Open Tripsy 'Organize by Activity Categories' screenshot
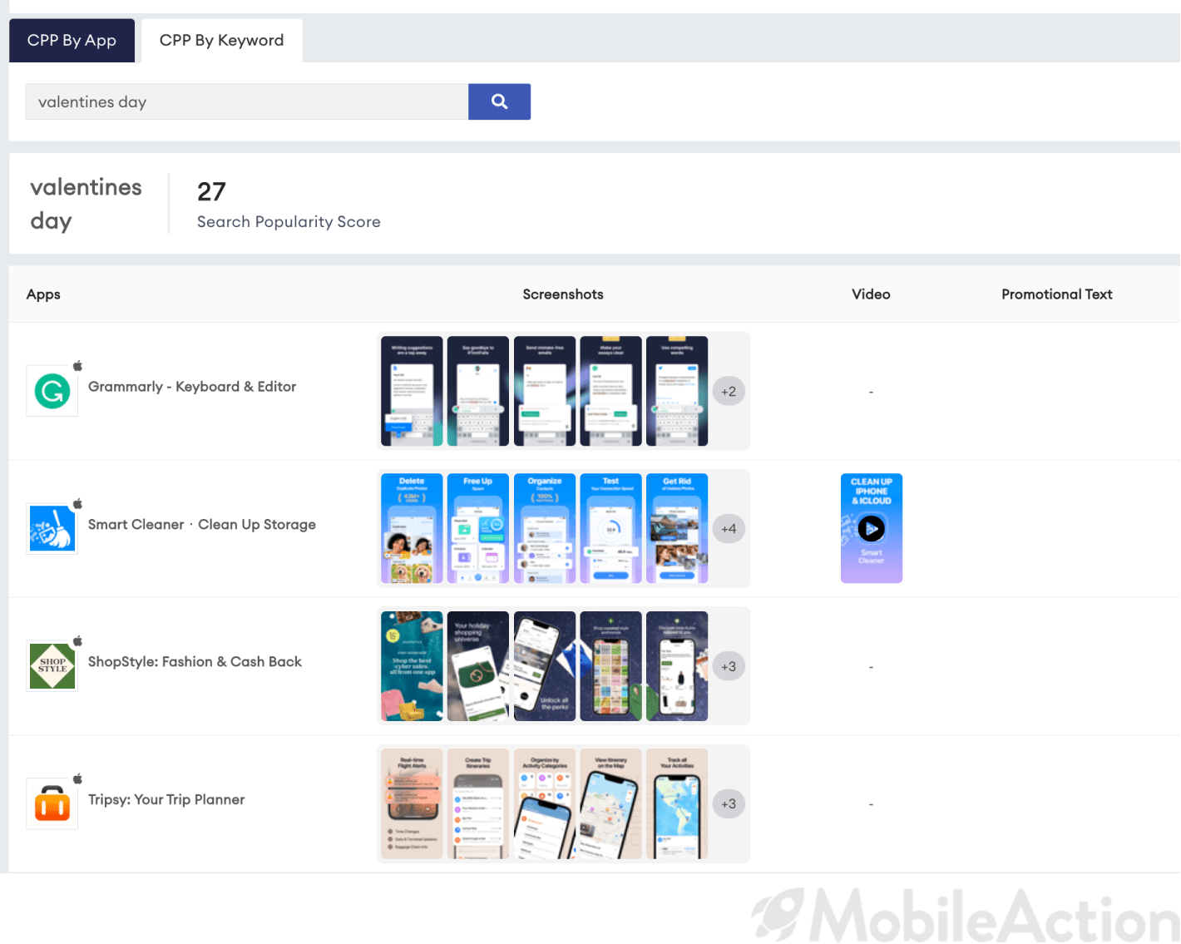The image size is (1181, 944). [545, 803]
